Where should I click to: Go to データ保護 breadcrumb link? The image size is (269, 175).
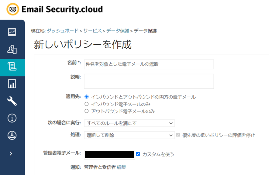[x=118, y=31]
